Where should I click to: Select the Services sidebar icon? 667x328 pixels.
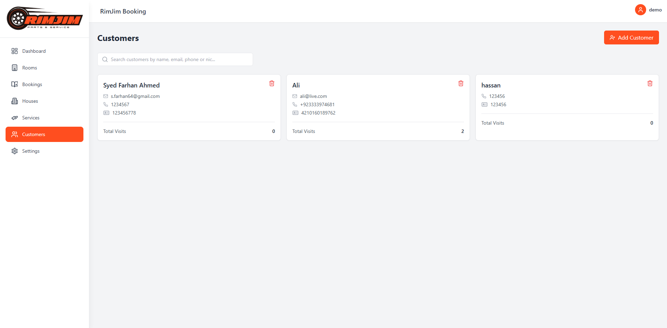[14, 118]
